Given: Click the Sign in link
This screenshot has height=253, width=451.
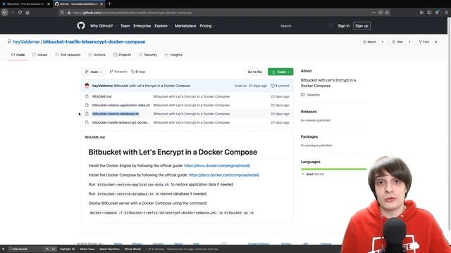Looking at the screenshot, I should tap(343, 26).
